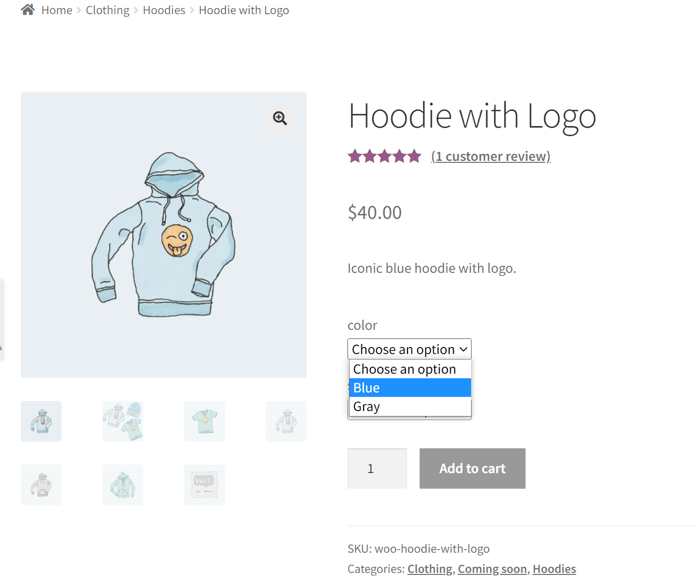Select the hoodie, beanie and tee group thumbnail
This screenshot has width=696, height=585.
pyautogui.click(x=123, y=421)
